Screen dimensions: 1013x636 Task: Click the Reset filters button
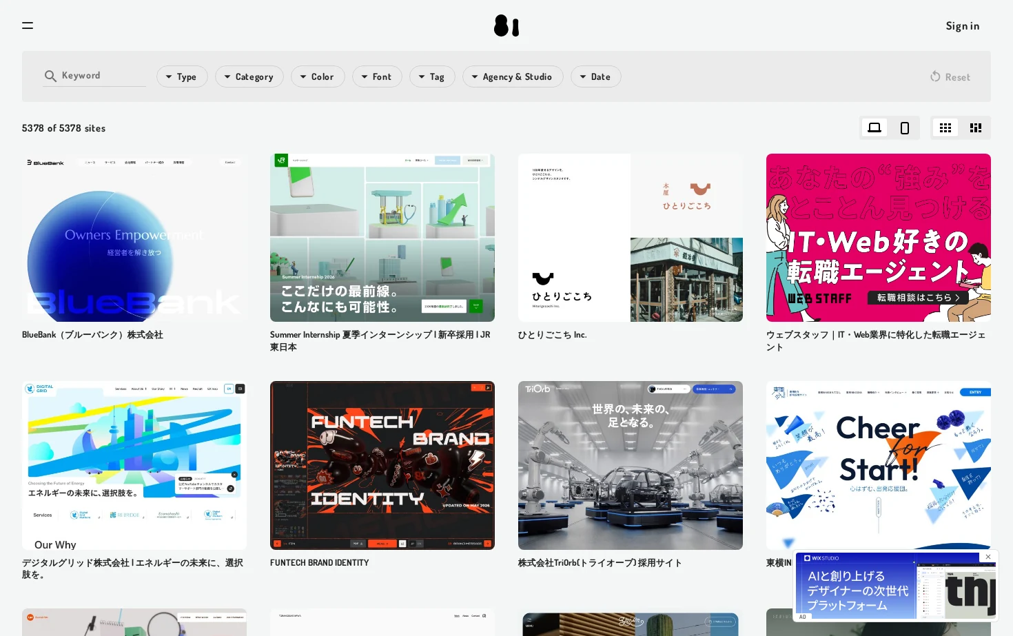[x=950, y=76]
